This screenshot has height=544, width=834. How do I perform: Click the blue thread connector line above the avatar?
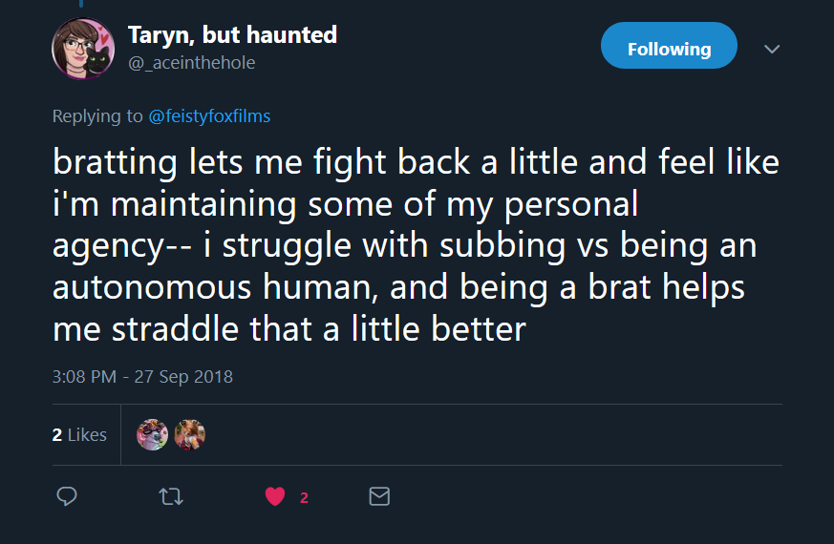[x=81, y=4]
